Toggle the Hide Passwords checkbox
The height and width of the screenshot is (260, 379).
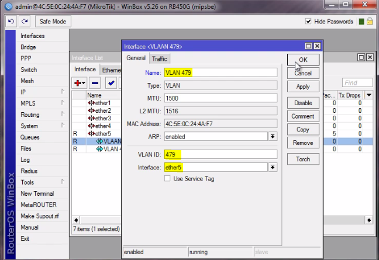click(x=308, y=22)
